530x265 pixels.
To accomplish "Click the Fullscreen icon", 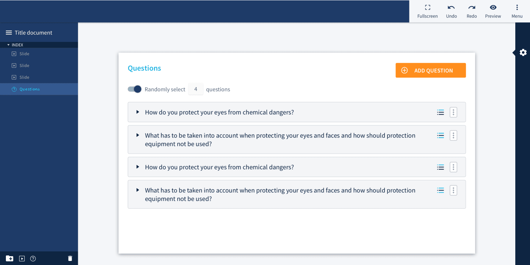I will 427,8.
